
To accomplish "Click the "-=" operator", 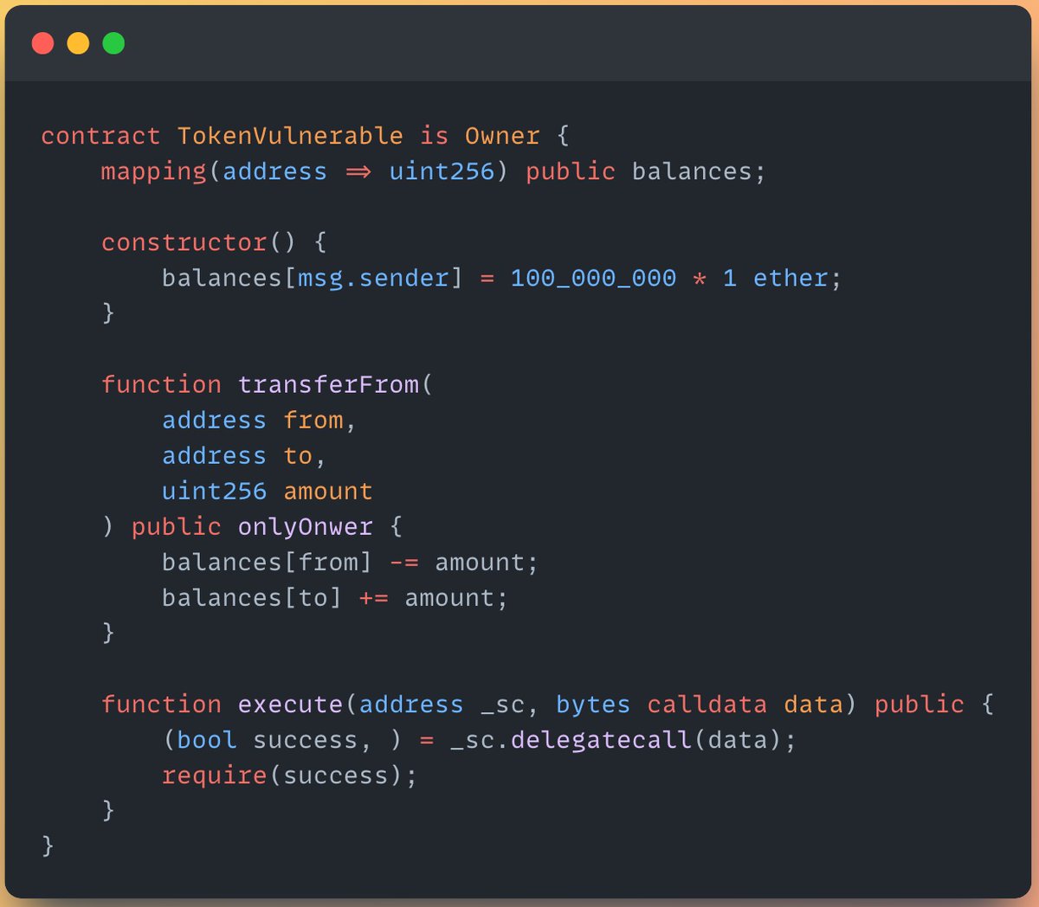I will [404, 563].
